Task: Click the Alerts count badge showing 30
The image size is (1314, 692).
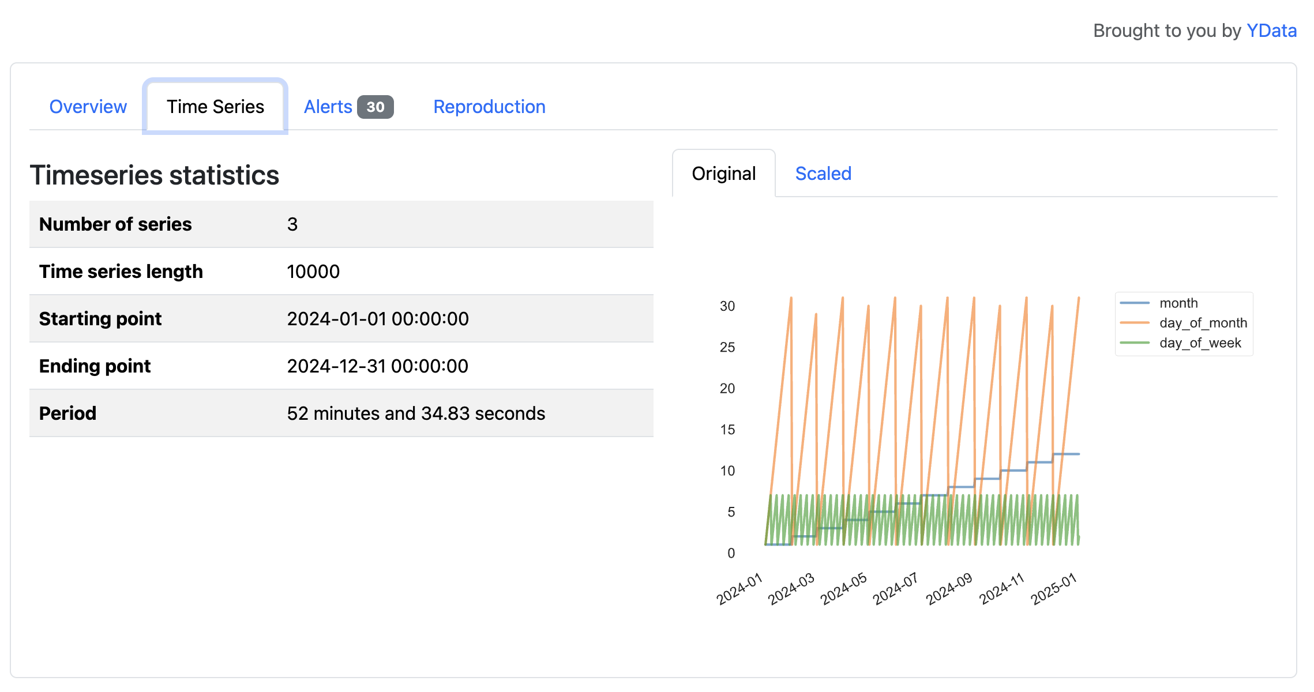Action: coord(375,107)
